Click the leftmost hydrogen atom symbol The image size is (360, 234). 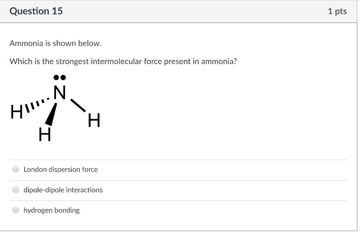16,113
